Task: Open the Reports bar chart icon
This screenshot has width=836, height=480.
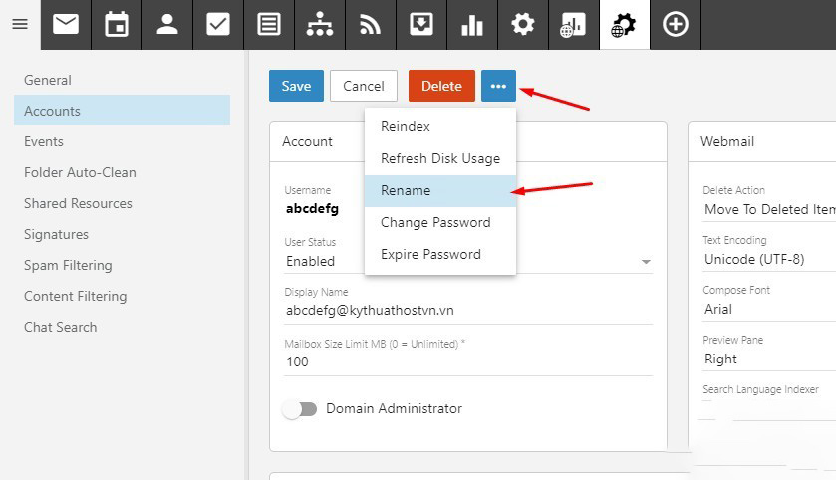Action: [x=472, y=24]
